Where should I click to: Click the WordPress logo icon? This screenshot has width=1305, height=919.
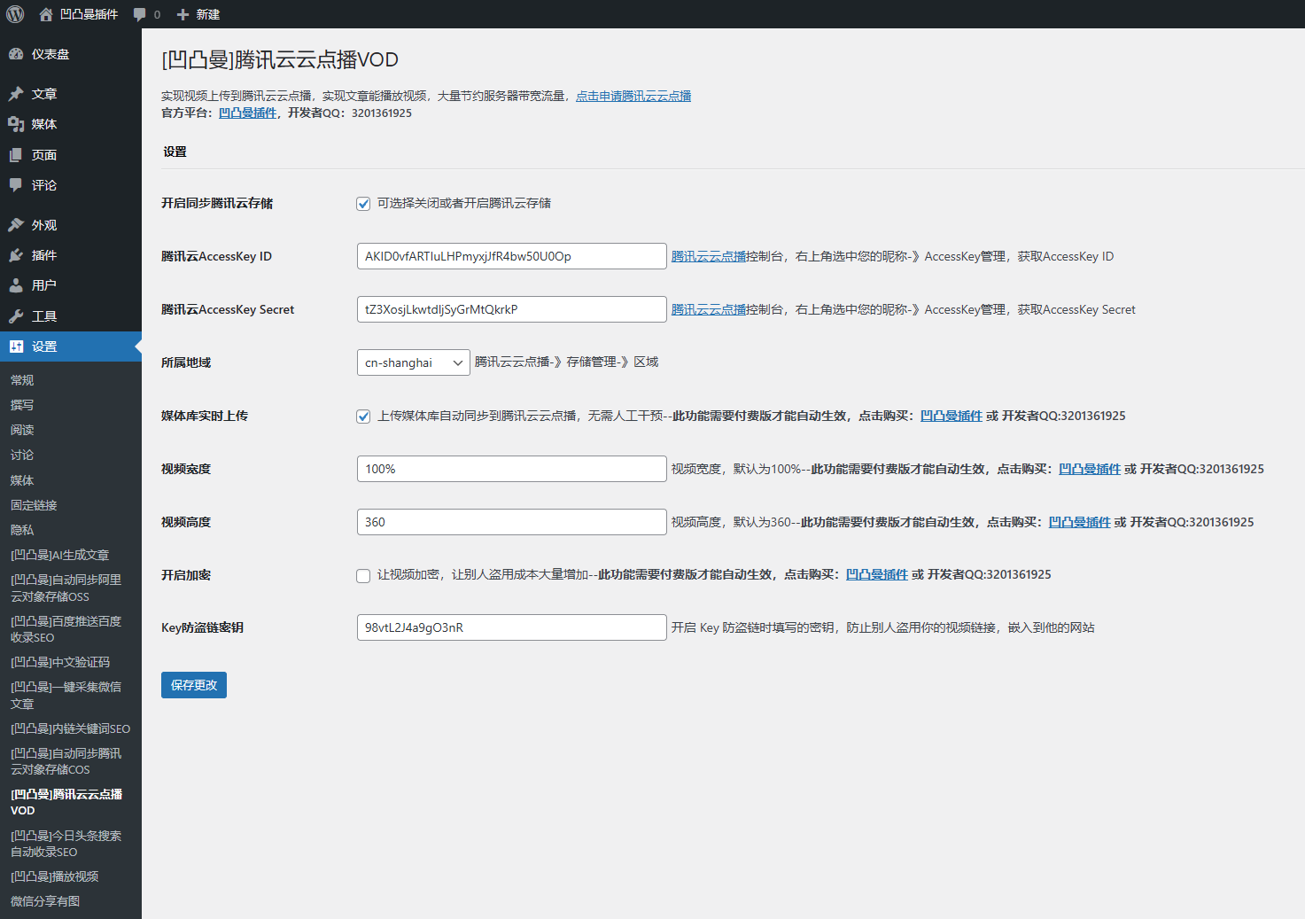(x=15, y=14)
